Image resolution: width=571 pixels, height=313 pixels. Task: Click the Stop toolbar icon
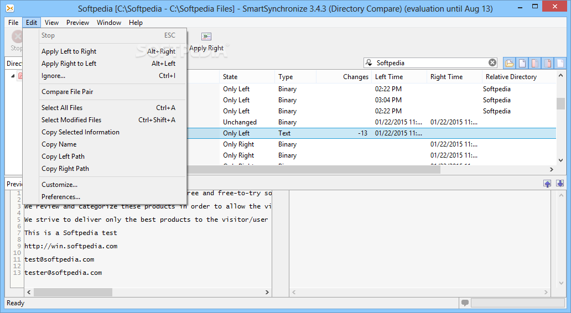coord(17,36)
